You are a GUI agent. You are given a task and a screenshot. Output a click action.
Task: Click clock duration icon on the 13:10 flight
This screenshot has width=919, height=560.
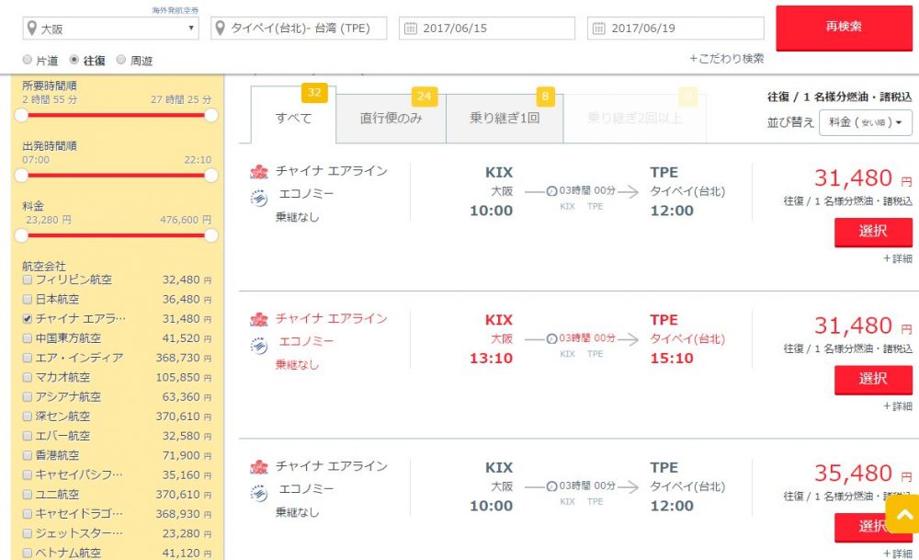[551, 339]
